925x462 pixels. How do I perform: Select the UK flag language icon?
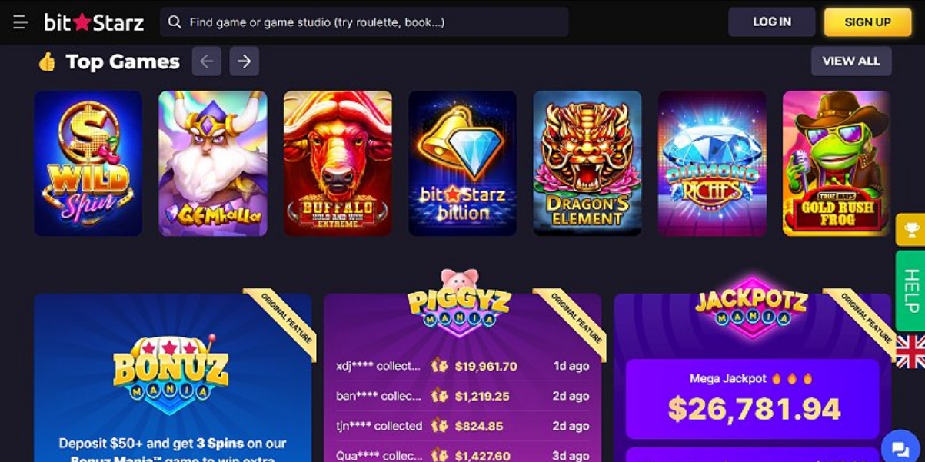(910, 352)
